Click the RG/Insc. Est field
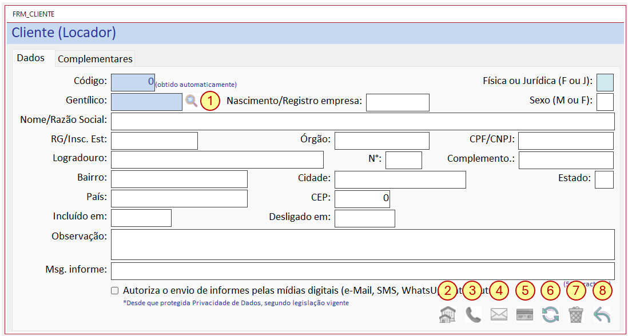 pyautogui.click(x=154, y=141)
